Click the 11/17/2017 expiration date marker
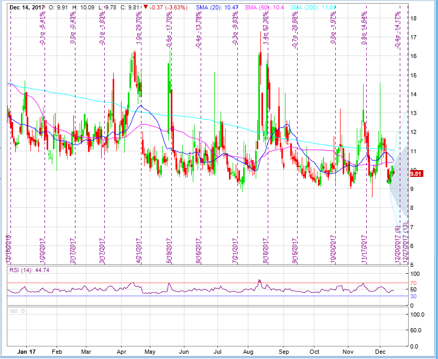Viewport: 438px width, 359px height. coord(364,250)
